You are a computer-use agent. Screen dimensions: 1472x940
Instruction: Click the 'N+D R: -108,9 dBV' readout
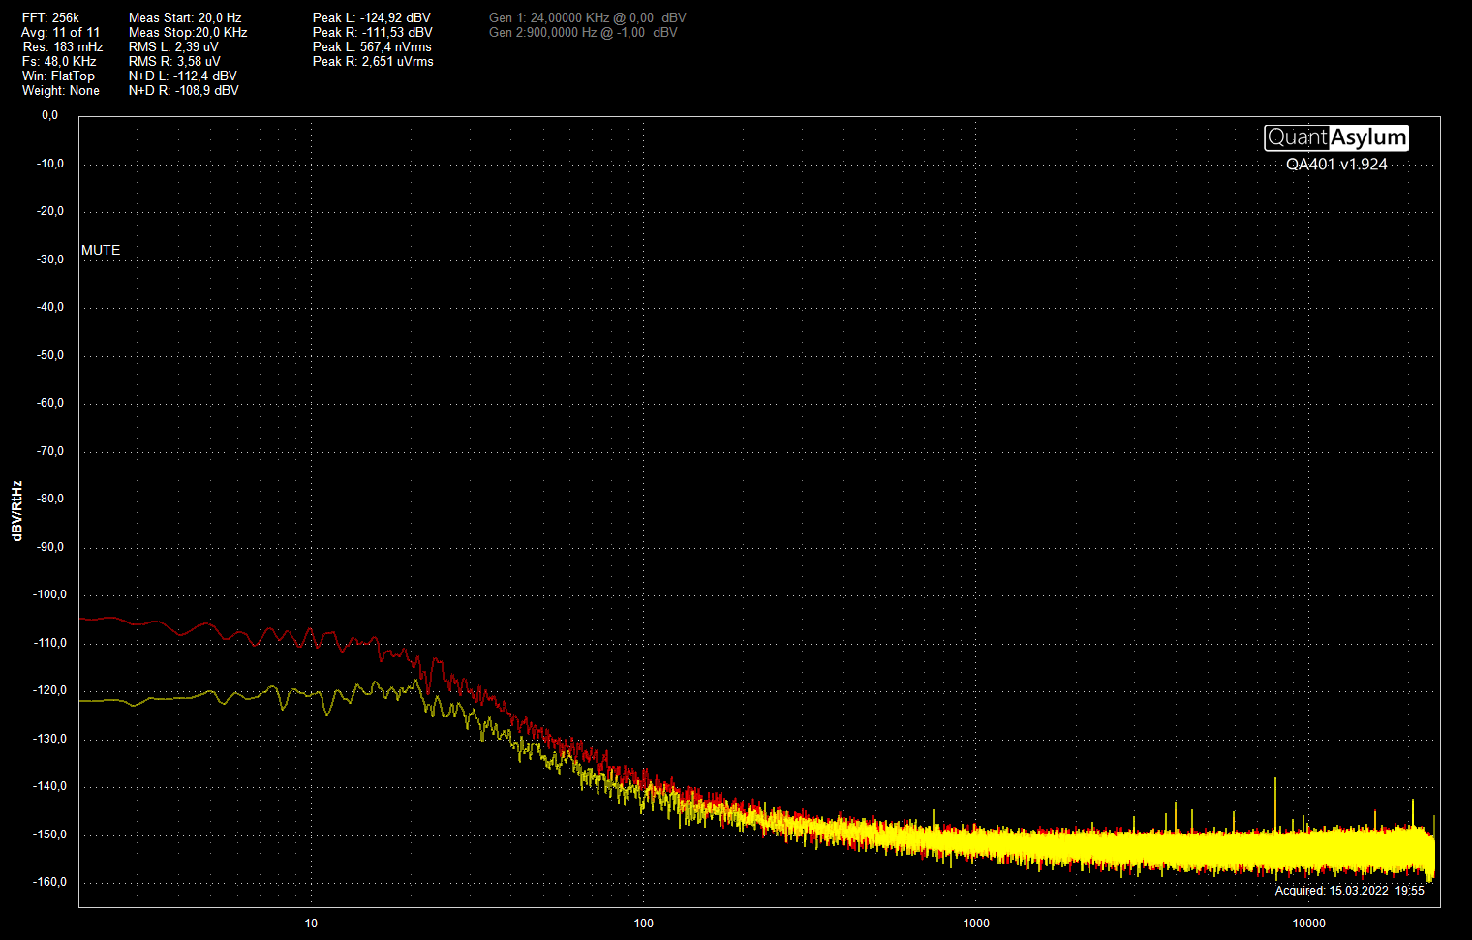pyautogui.click(x=184, y=90)
